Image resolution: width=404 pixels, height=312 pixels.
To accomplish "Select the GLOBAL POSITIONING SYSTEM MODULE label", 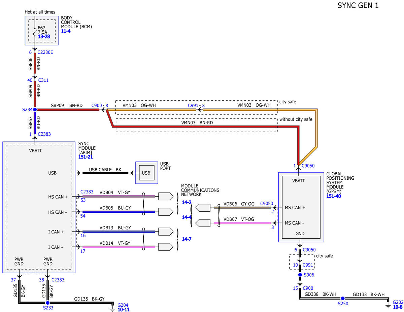I will 340,182.
